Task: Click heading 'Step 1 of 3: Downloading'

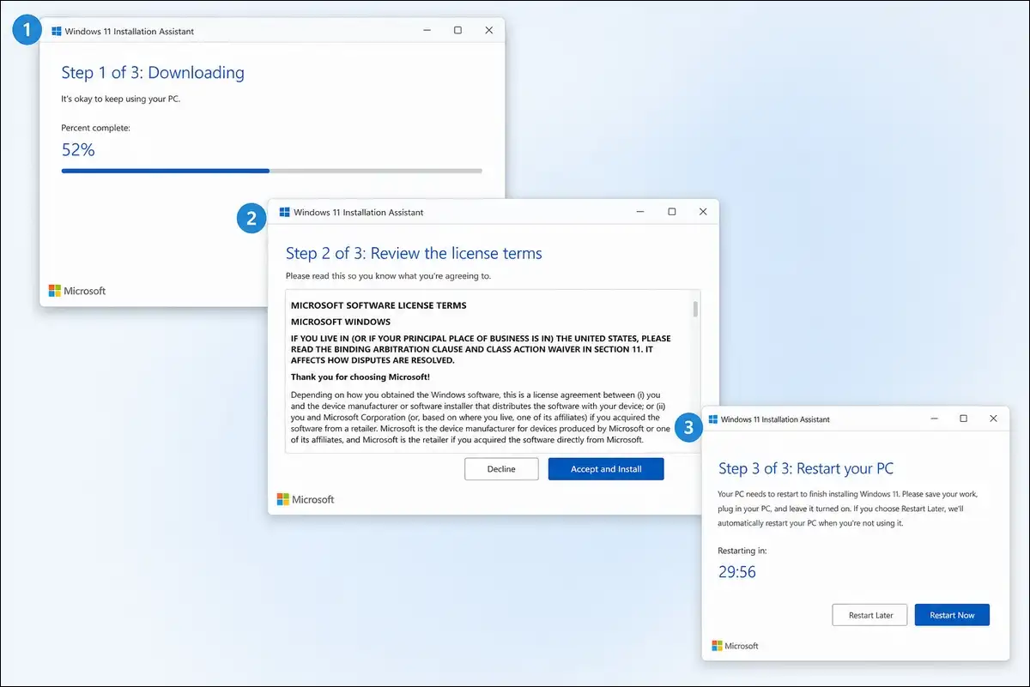Action: (153, 73)
